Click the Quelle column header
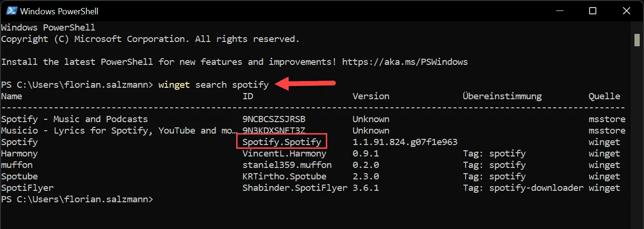 (604, 96)
